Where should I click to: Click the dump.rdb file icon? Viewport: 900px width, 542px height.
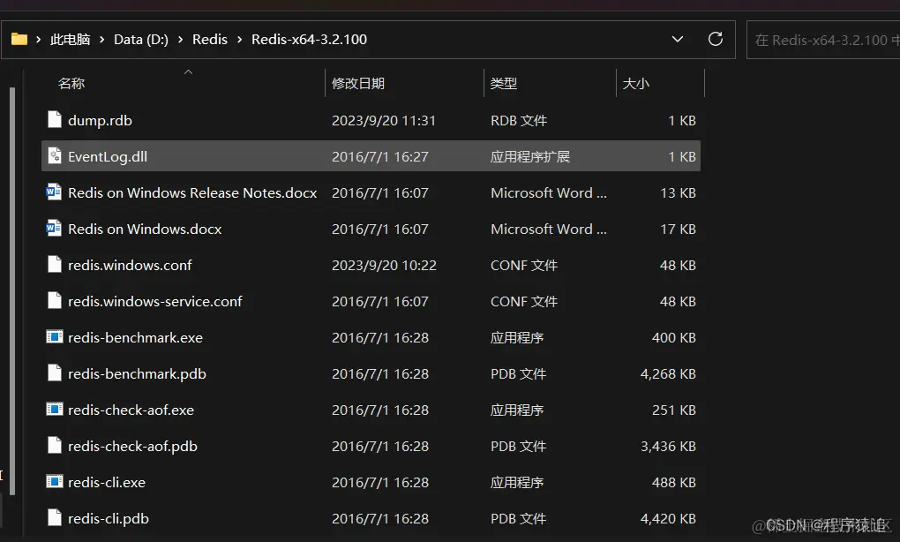tap(55, 120)
